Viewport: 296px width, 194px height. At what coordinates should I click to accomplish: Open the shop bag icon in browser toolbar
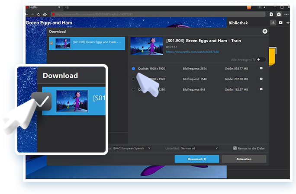click(279, 14)
